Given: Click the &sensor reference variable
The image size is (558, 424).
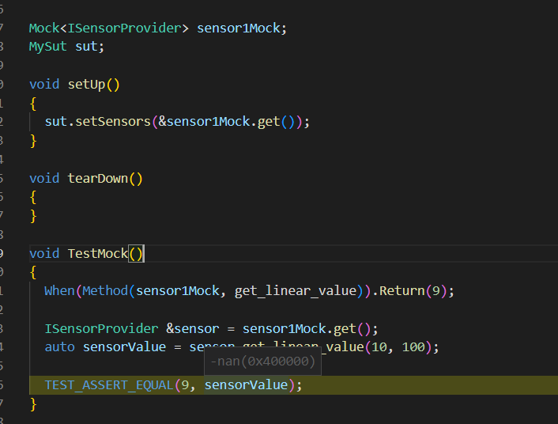Looking at the screenshot, I should 190,329.
